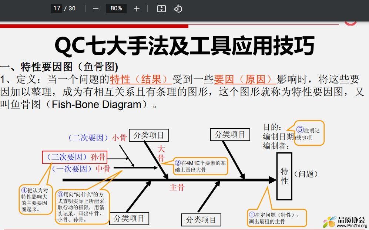The image size is (369, 230).
Task: Click the 80% zoom level field
Action: [116, 9]
